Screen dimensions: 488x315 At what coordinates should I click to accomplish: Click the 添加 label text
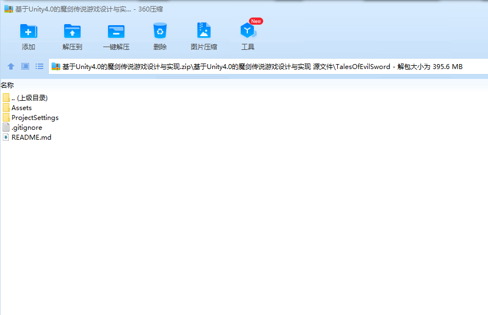pyautogui.click(x=29, y=47)
